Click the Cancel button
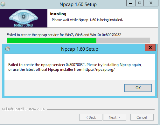Image resolution: width=160 pixels, height=125 pixels. pos(142,117)
